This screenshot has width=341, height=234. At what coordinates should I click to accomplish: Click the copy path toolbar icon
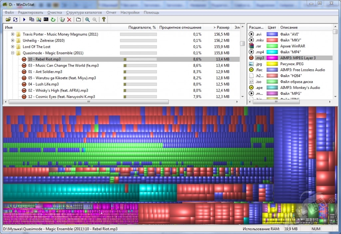(31, 20)
